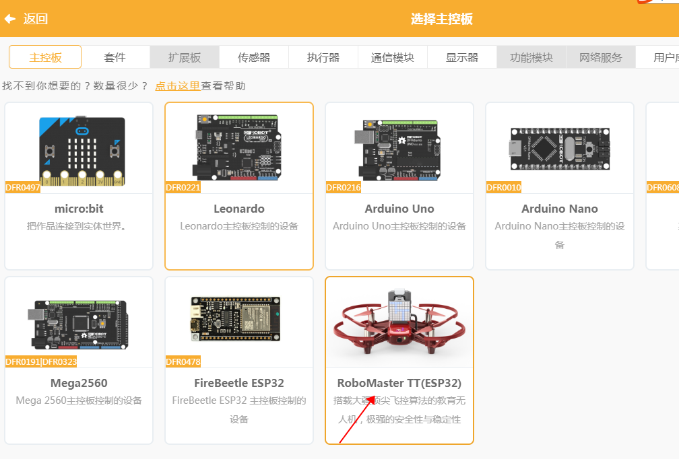Image resolution: width=679 pixels, height=459 pixels.
Task: Switch to the 网络服务 tab
Action: click(x=601, y=57)
